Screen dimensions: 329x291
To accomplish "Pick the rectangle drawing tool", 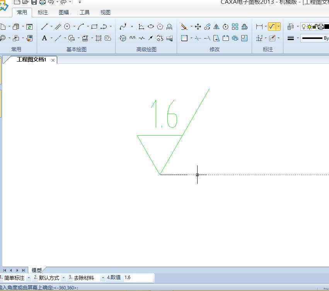I will [x=94, y=27].
